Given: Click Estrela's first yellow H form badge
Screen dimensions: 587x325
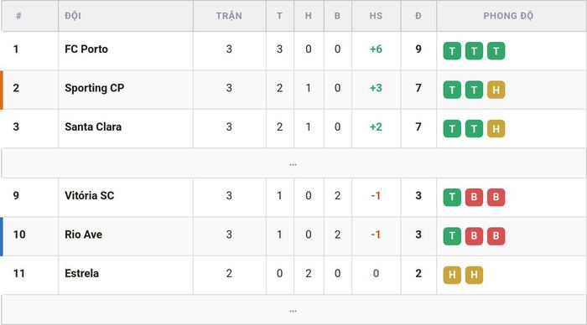Looking at the screenshot, I should [x=452, y=275].
